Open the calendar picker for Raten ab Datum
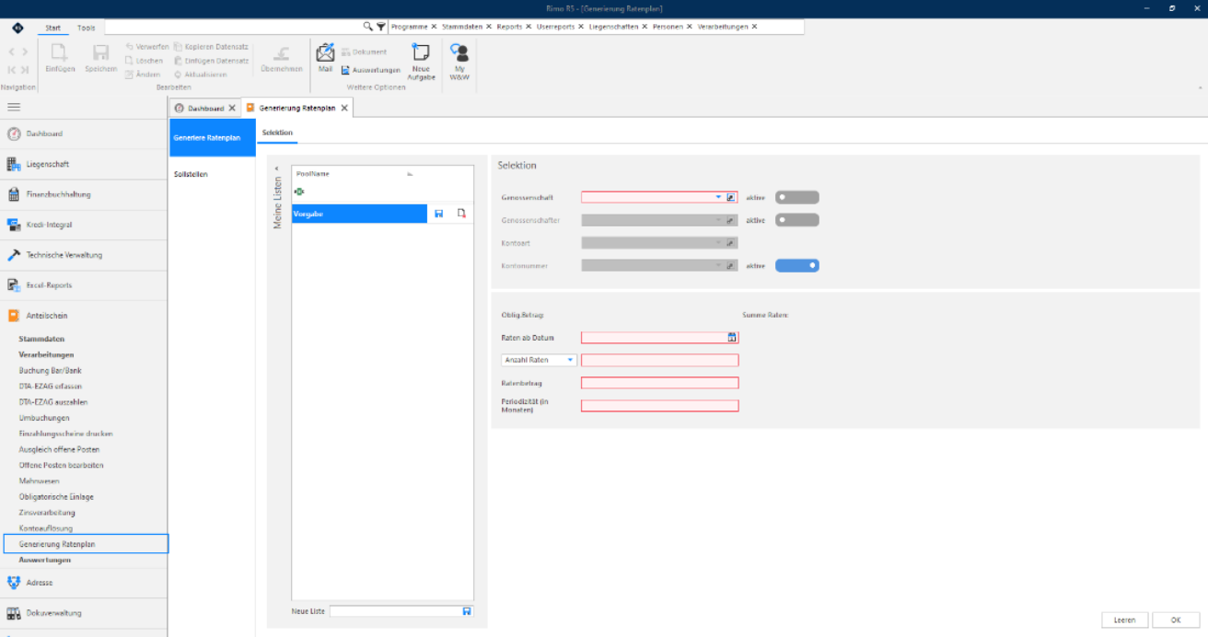The width and height of the screenshot is (1208, 637). [x=732, y=338]
